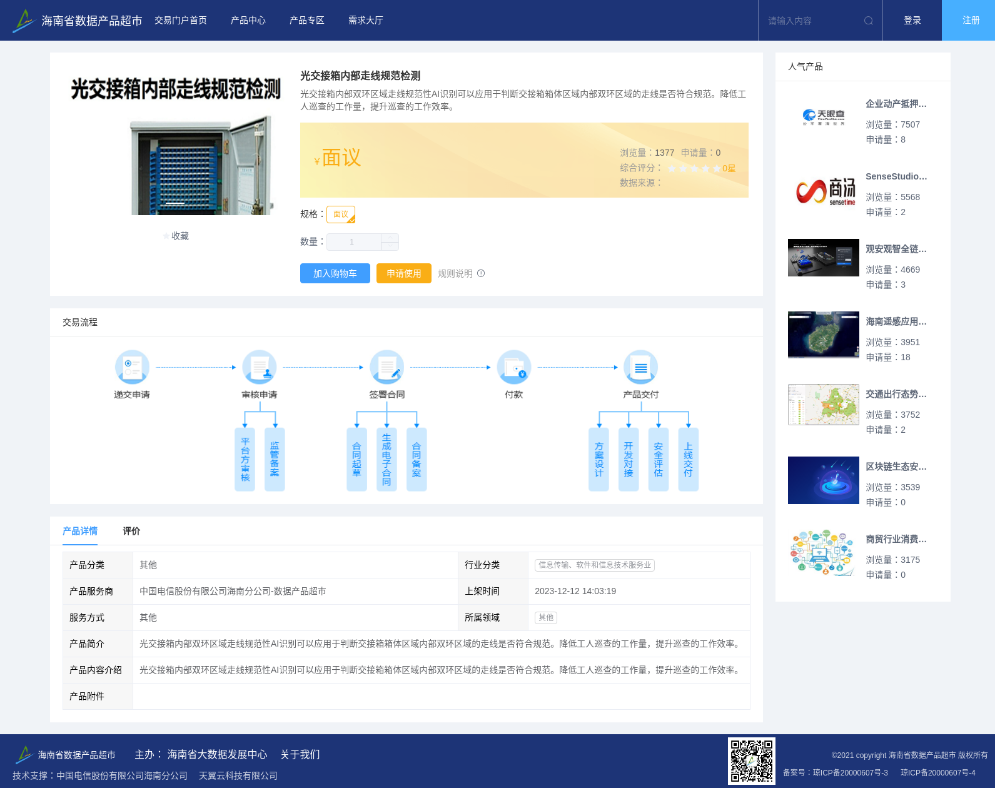Image resolution: width=995 pixels, height=788 pixels.
Task: Select the 面议 specification option
Action: [x=341, y=215]
